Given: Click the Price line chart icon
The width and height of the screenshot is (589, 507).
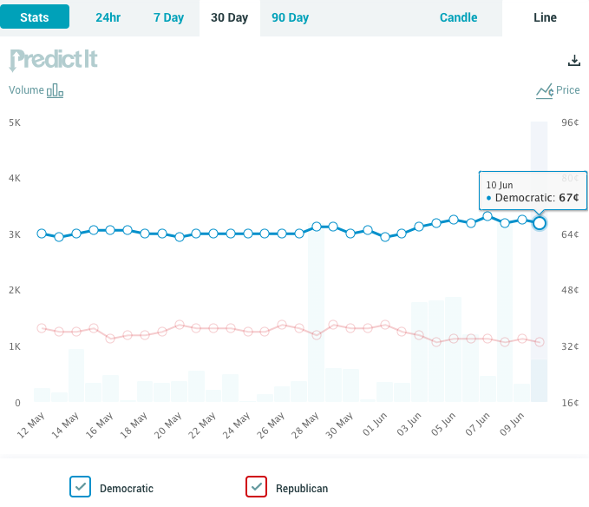Looking at the screenshot, I should (544, 90).
